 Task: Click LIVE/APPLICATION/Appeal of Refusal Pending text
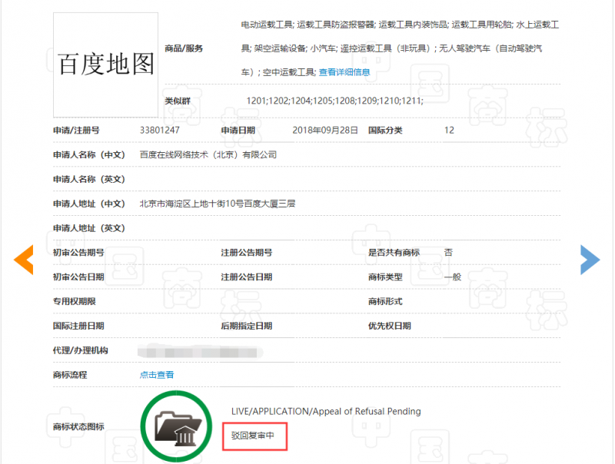click(326, 411)
